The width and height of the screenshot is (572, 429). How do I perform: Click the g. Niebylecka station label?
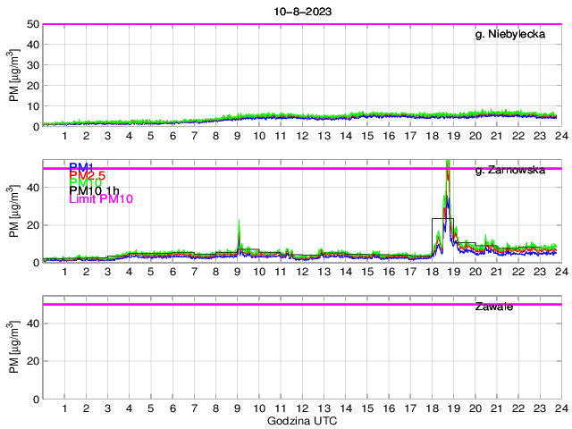510,34
